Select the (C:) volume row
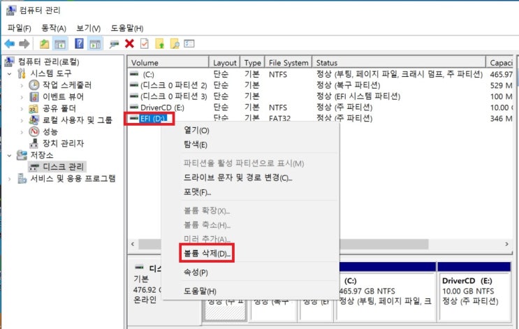 point(321,74)
